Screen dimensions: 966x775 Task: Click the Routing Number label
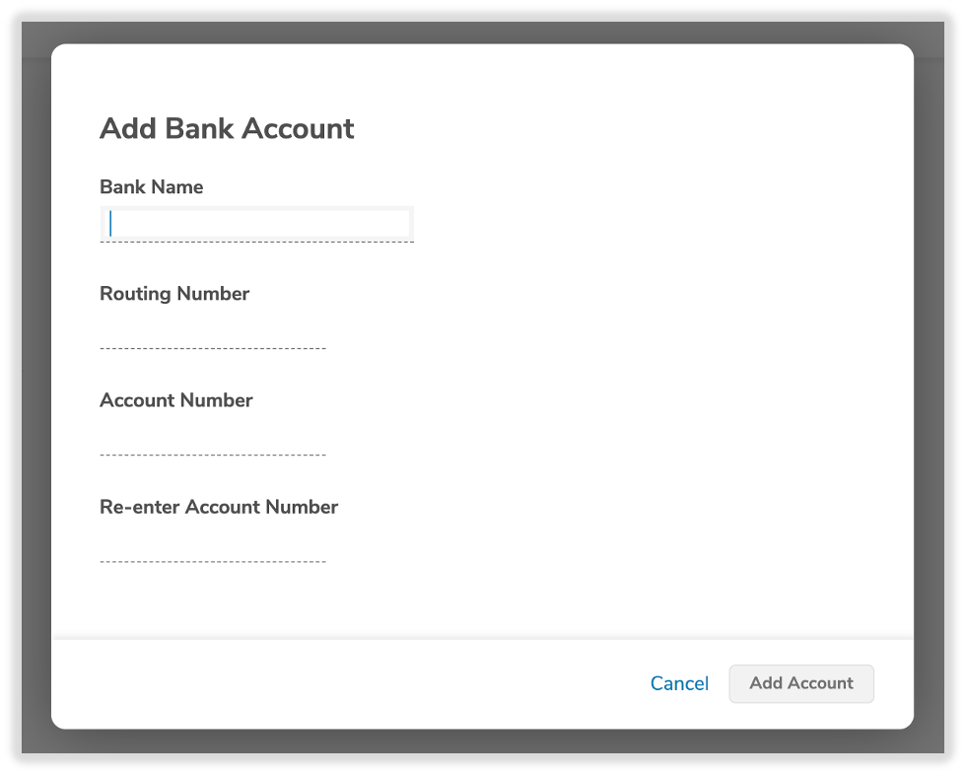(x=173, y=294)
